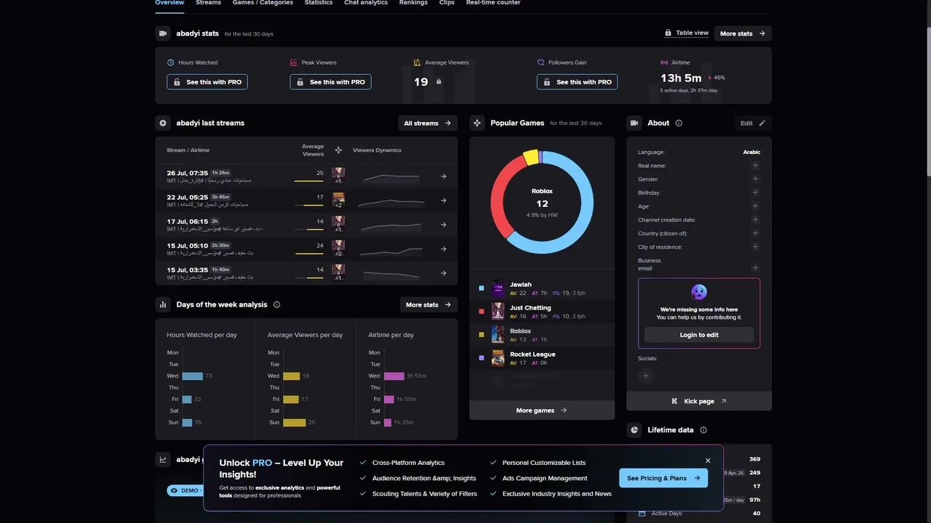Screen dimensions: 931x523
Task: Open the Roblox game entry in list
Action: click(x=542, y=335)
